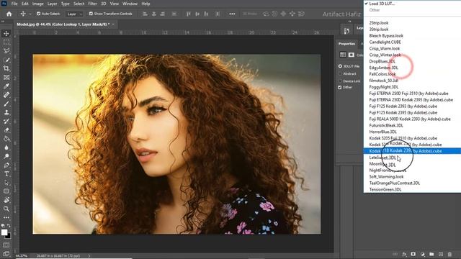This screenshot has width=461, height=259.
Task: Select the Pen tool
Action: click(6, 165)
